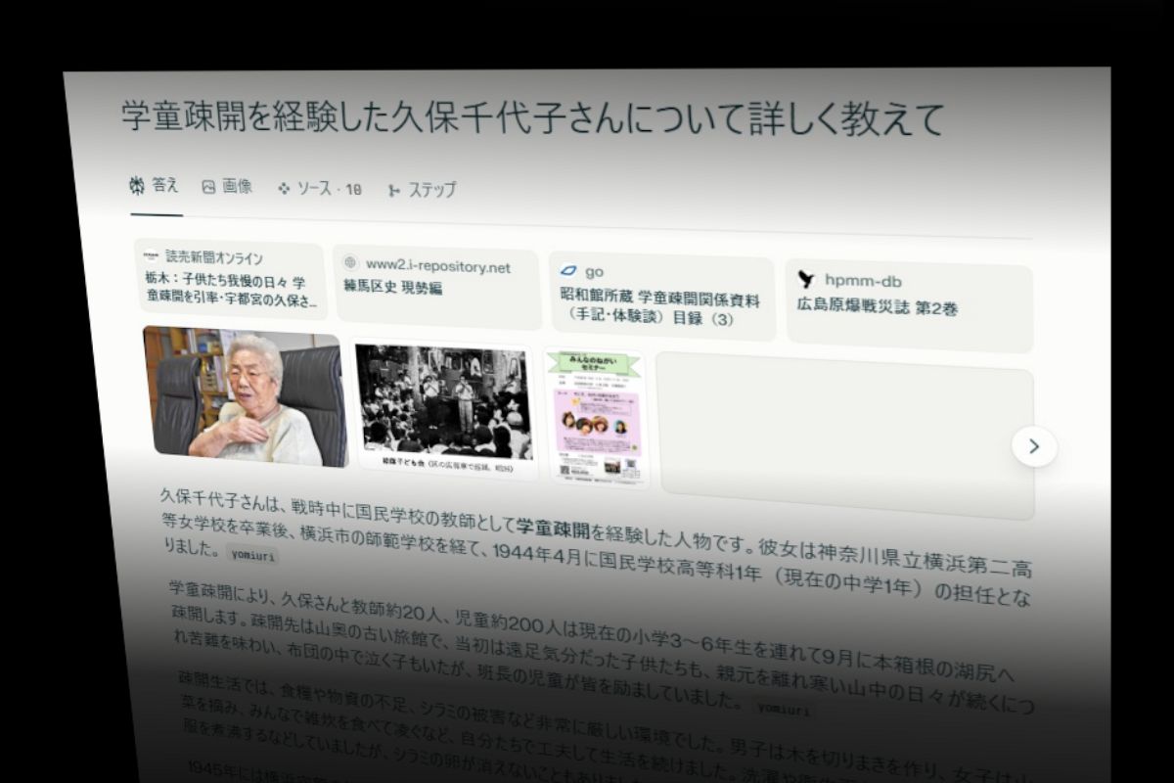
Task: Click the globe favicon on www2.i-repository.net card
Action: pos(351,262)
